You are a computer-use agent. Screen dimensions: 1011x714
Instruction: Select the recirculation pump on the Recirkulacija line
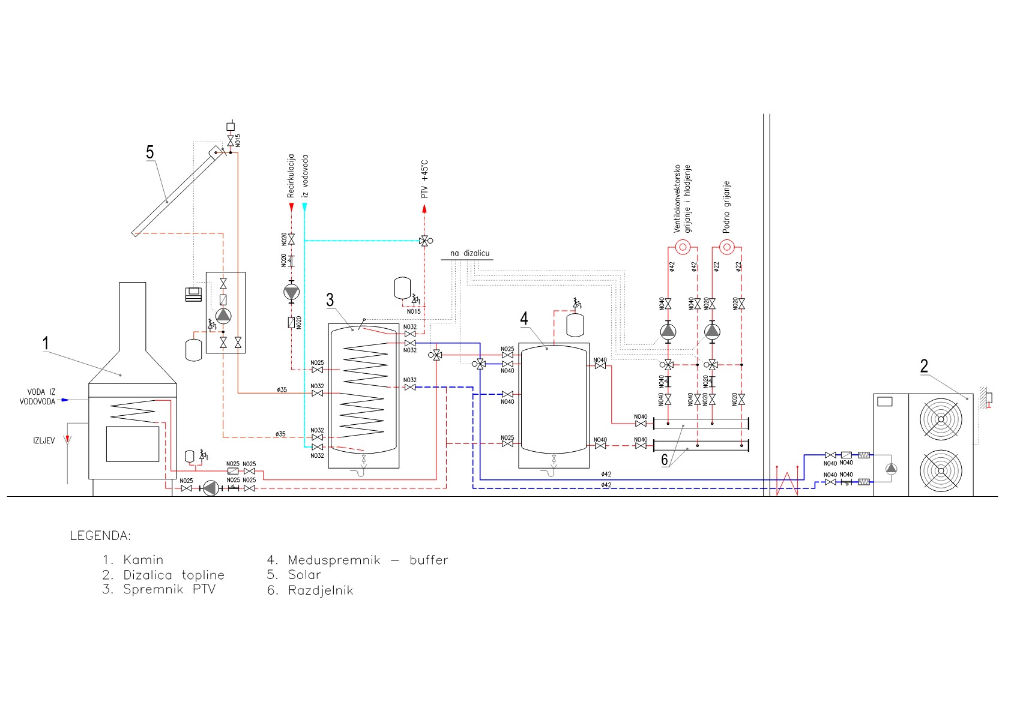[291, 292]
